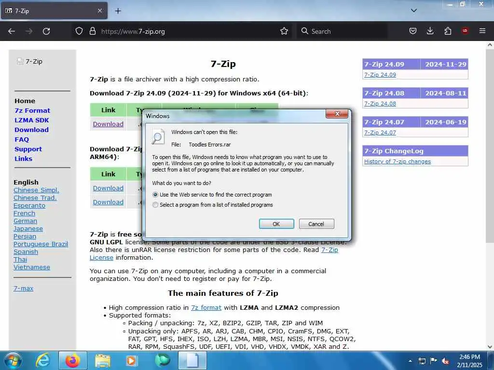This screenshot has width=494, height=370.
Task: Click the page vertical scrollbar thumb
Action: tap(490, 145)
